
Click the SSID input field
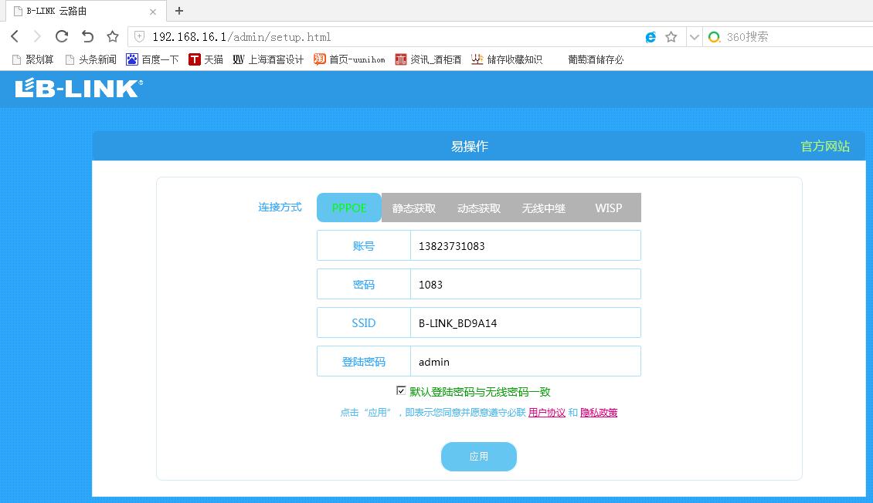click(x=525, y=322)
